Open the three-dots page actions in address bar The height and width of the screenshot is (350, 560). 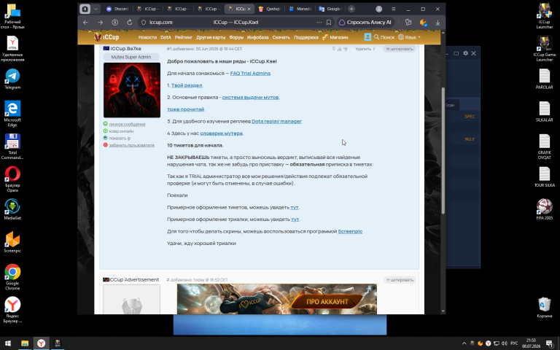(x=319, y=22)
